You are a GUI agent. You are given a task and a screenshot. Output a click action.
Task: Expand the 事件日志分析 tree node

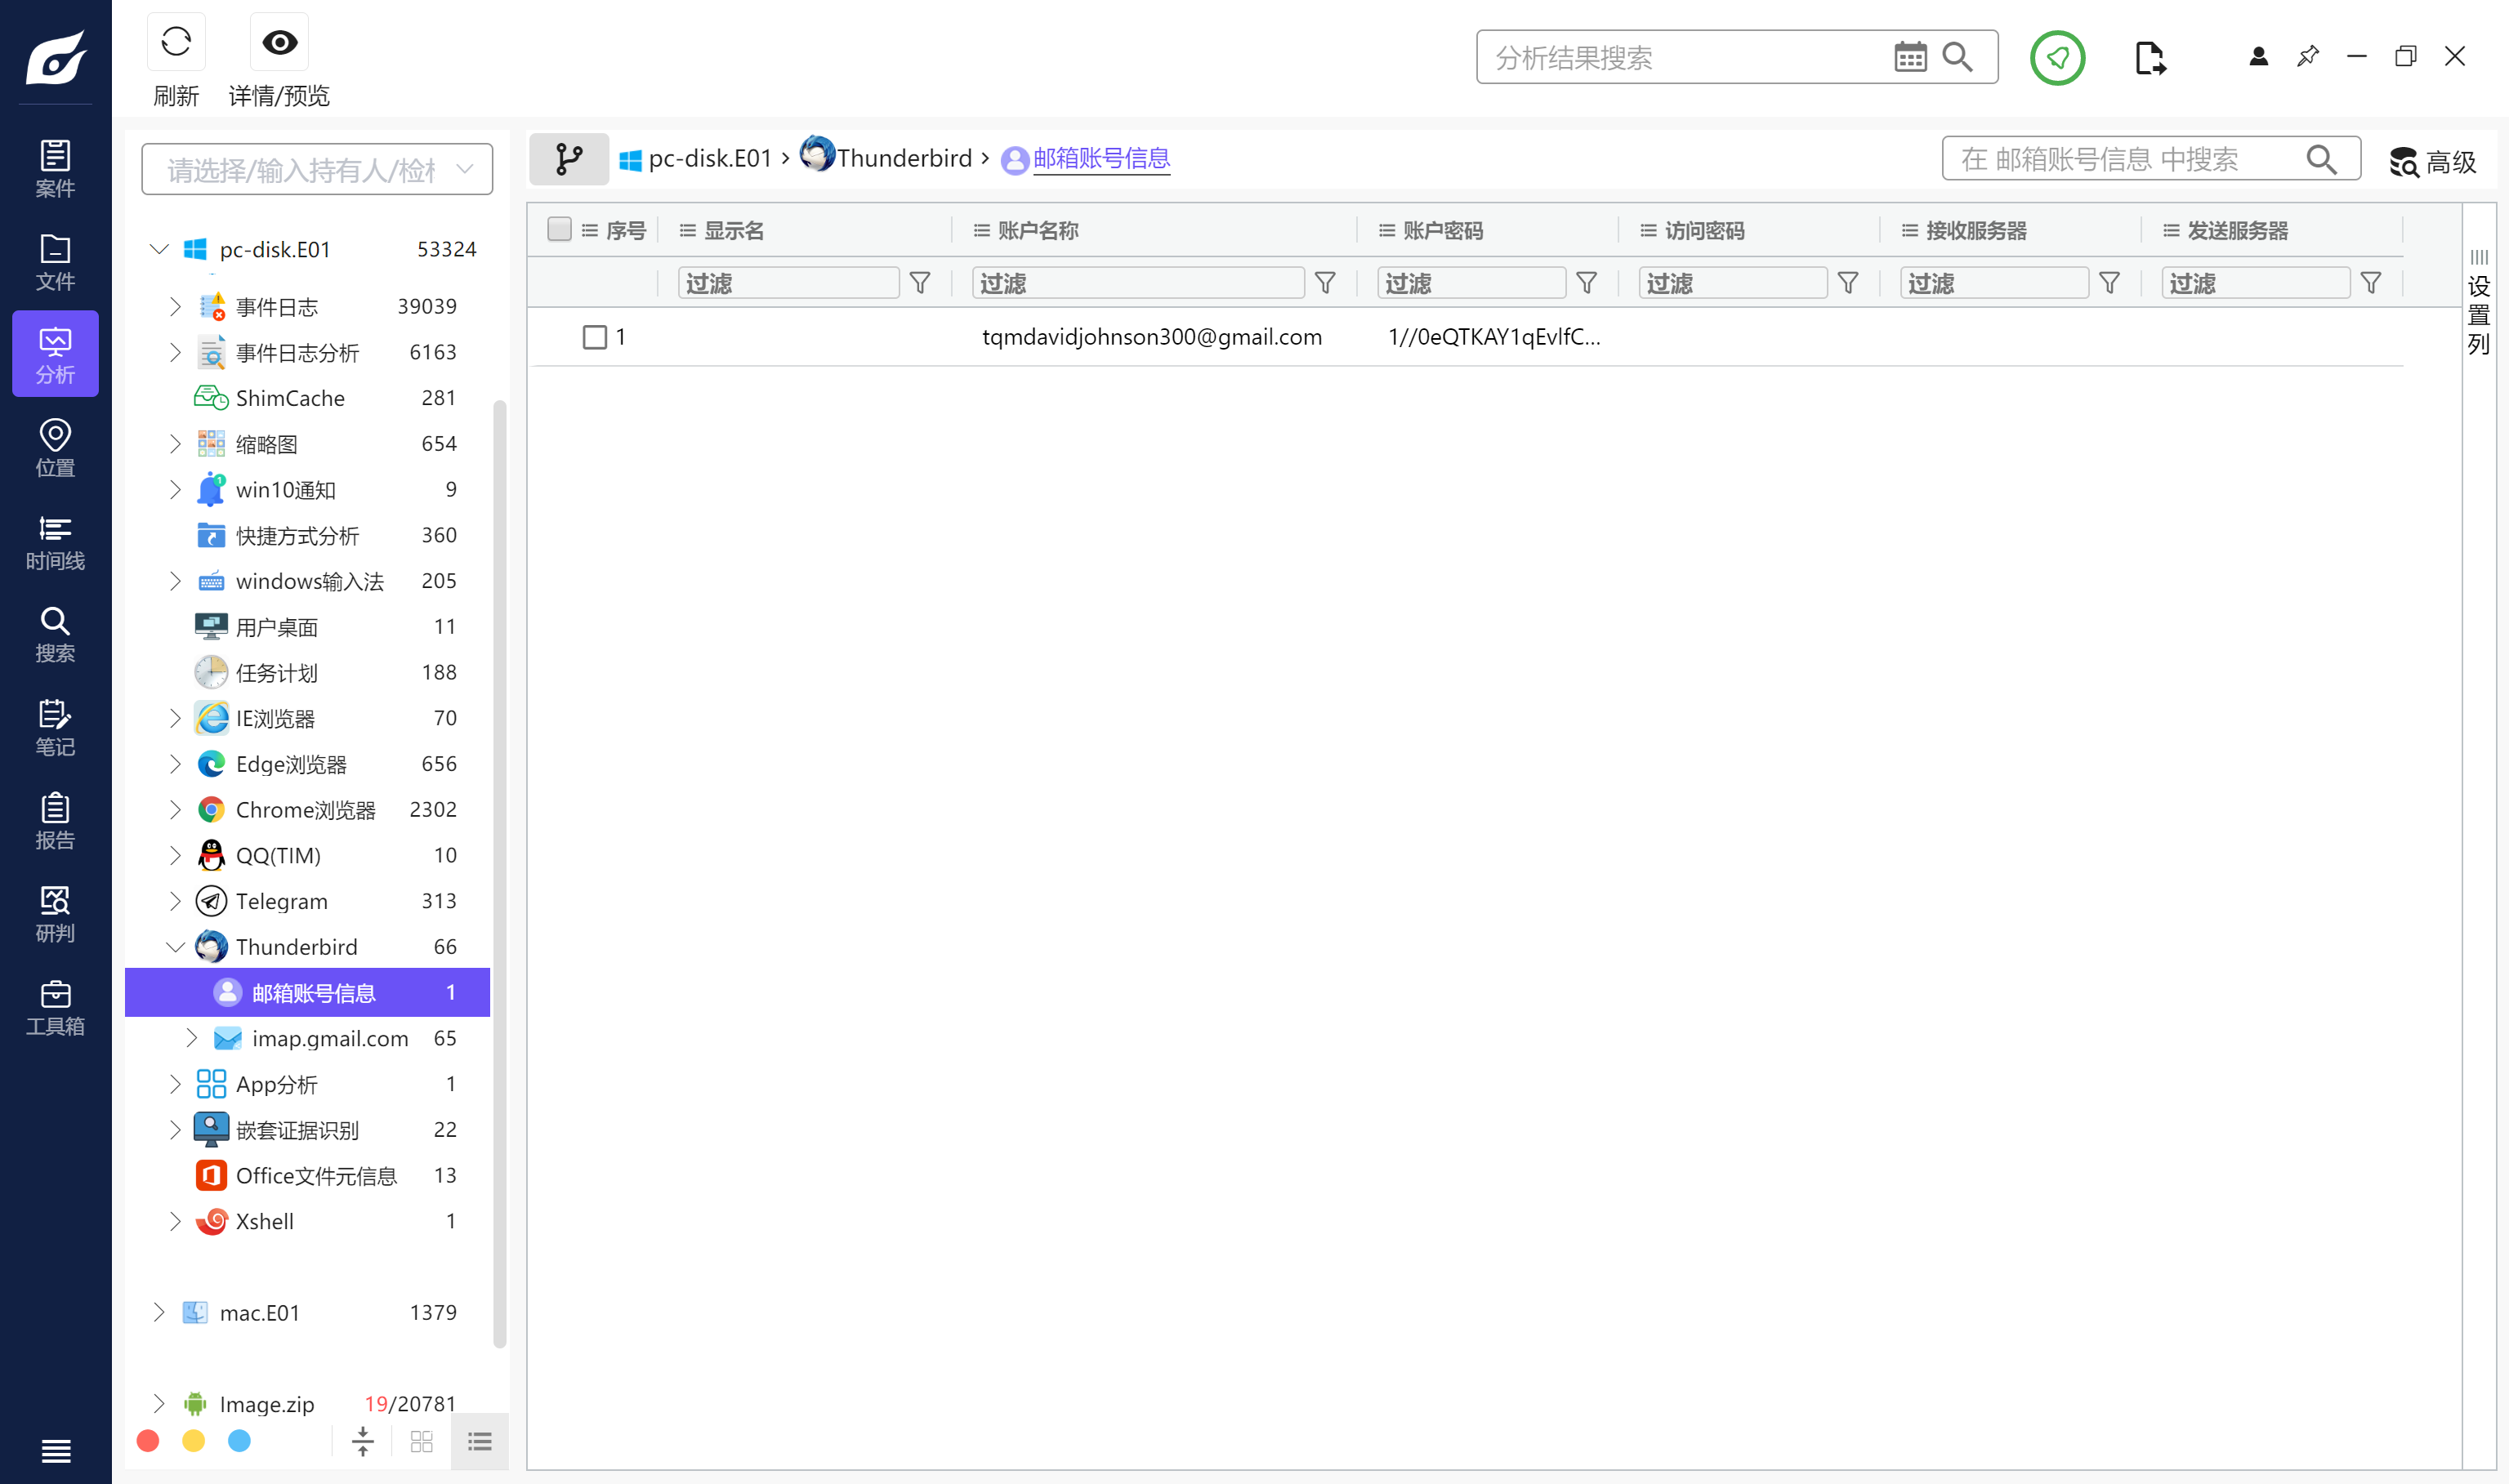[175, 352]
